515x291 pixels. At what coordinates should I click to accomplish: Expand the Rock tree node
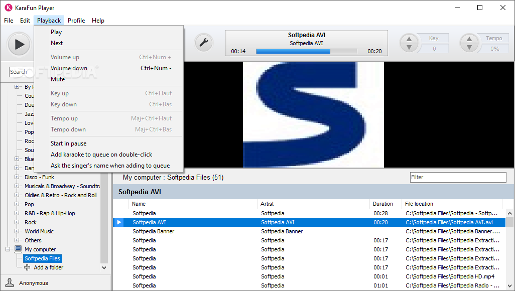coord(17,222)
